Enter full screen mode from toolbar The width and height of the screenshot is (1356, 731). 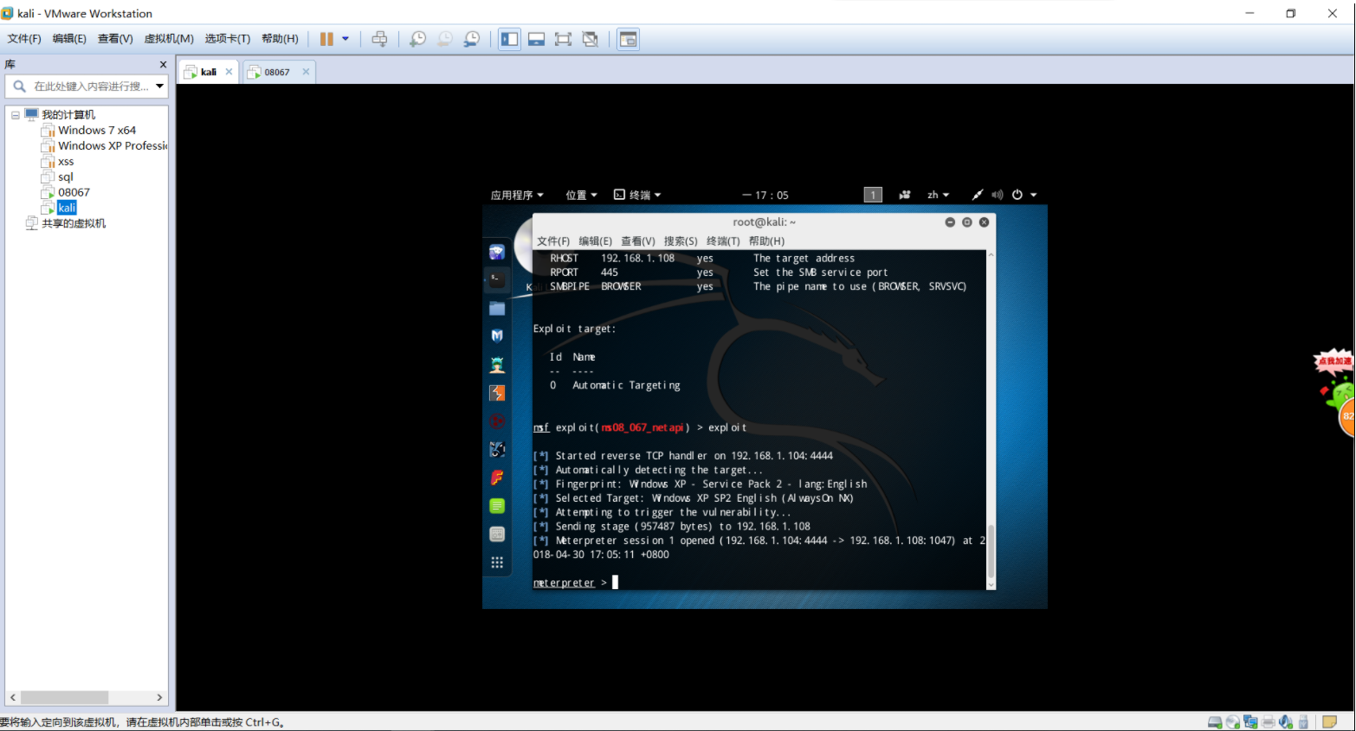pyautogui.click(x=563, y=39)
